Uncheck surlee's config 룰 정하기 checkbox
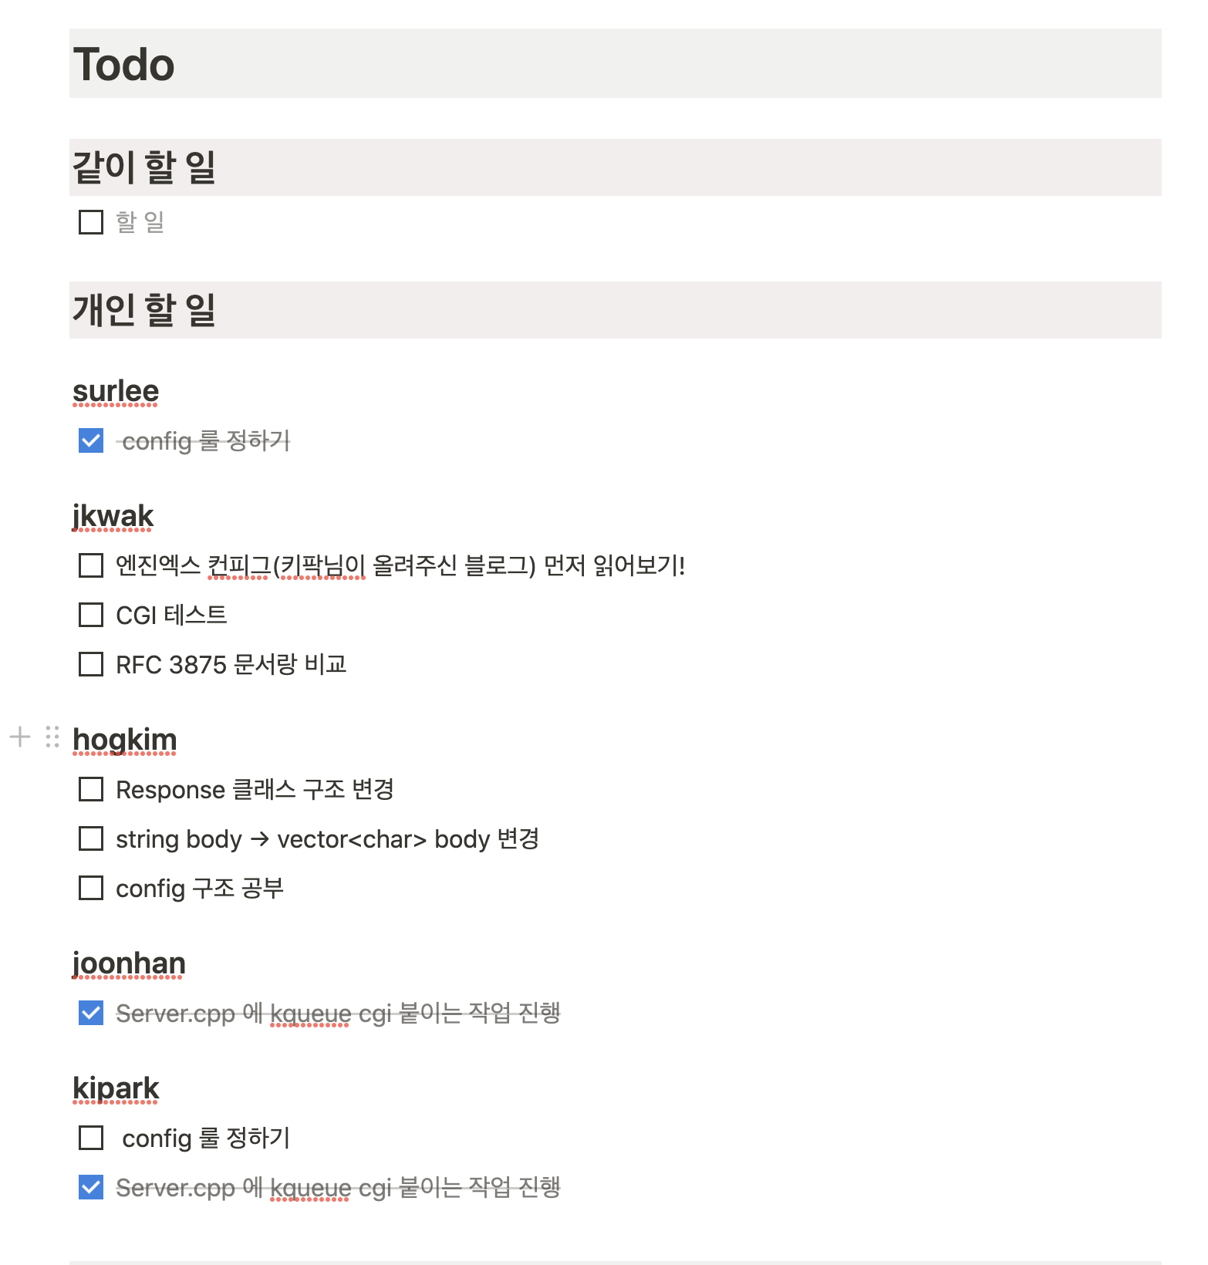This screenshot has height=1265, width=1208. click(91, 441)
